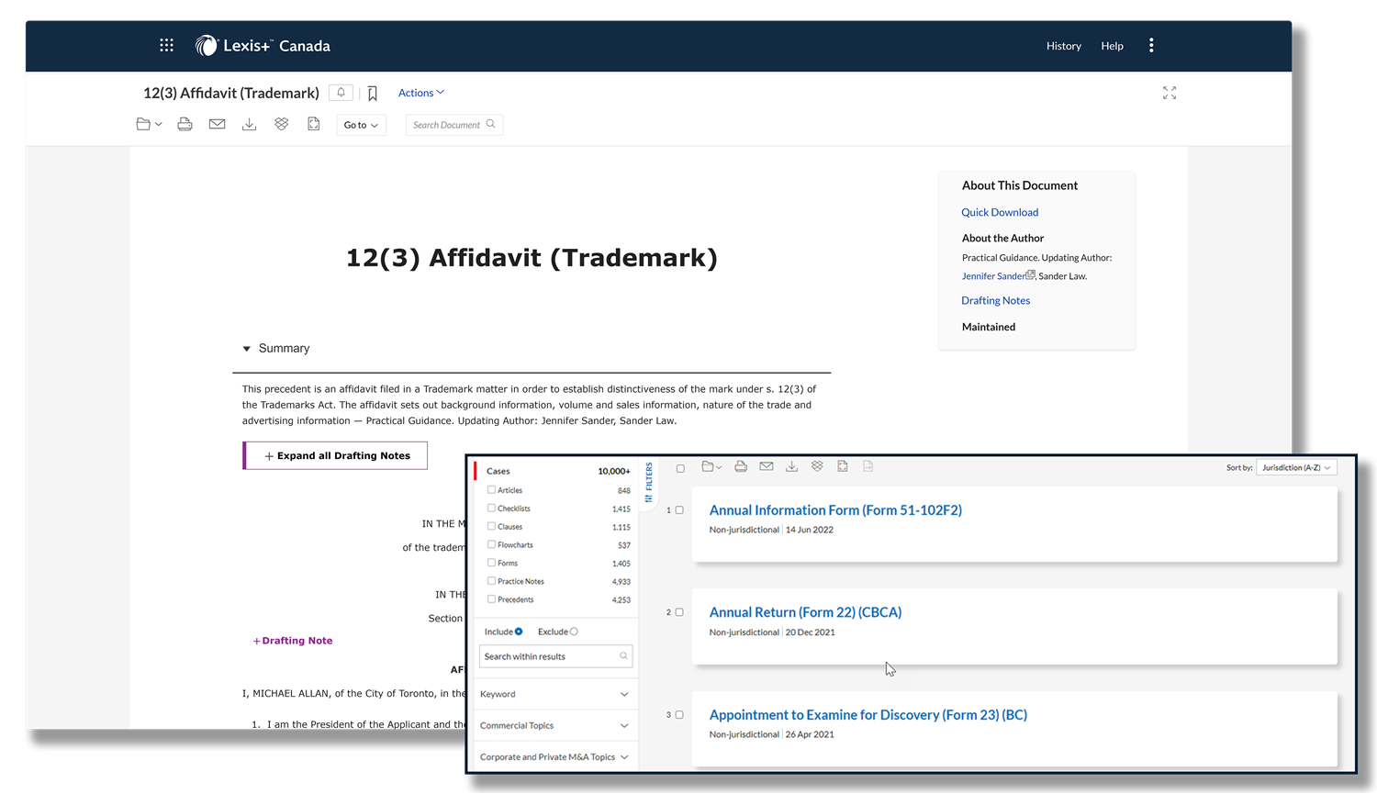Toggle full screen view icon

tap(1169, 93)
